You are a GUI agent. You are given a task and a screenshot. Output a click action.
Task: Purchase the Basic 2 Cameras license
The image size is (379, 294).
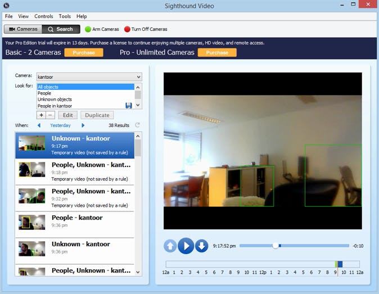(84, 52)
